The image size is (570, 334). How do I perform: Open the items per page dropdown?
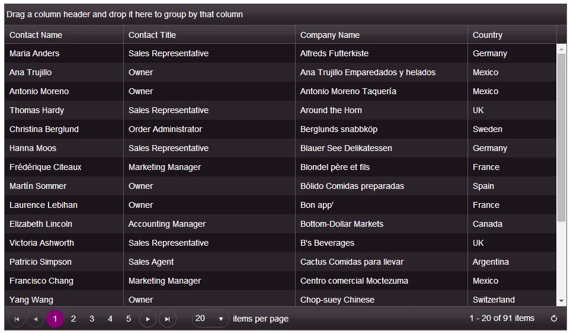[220, 319]
